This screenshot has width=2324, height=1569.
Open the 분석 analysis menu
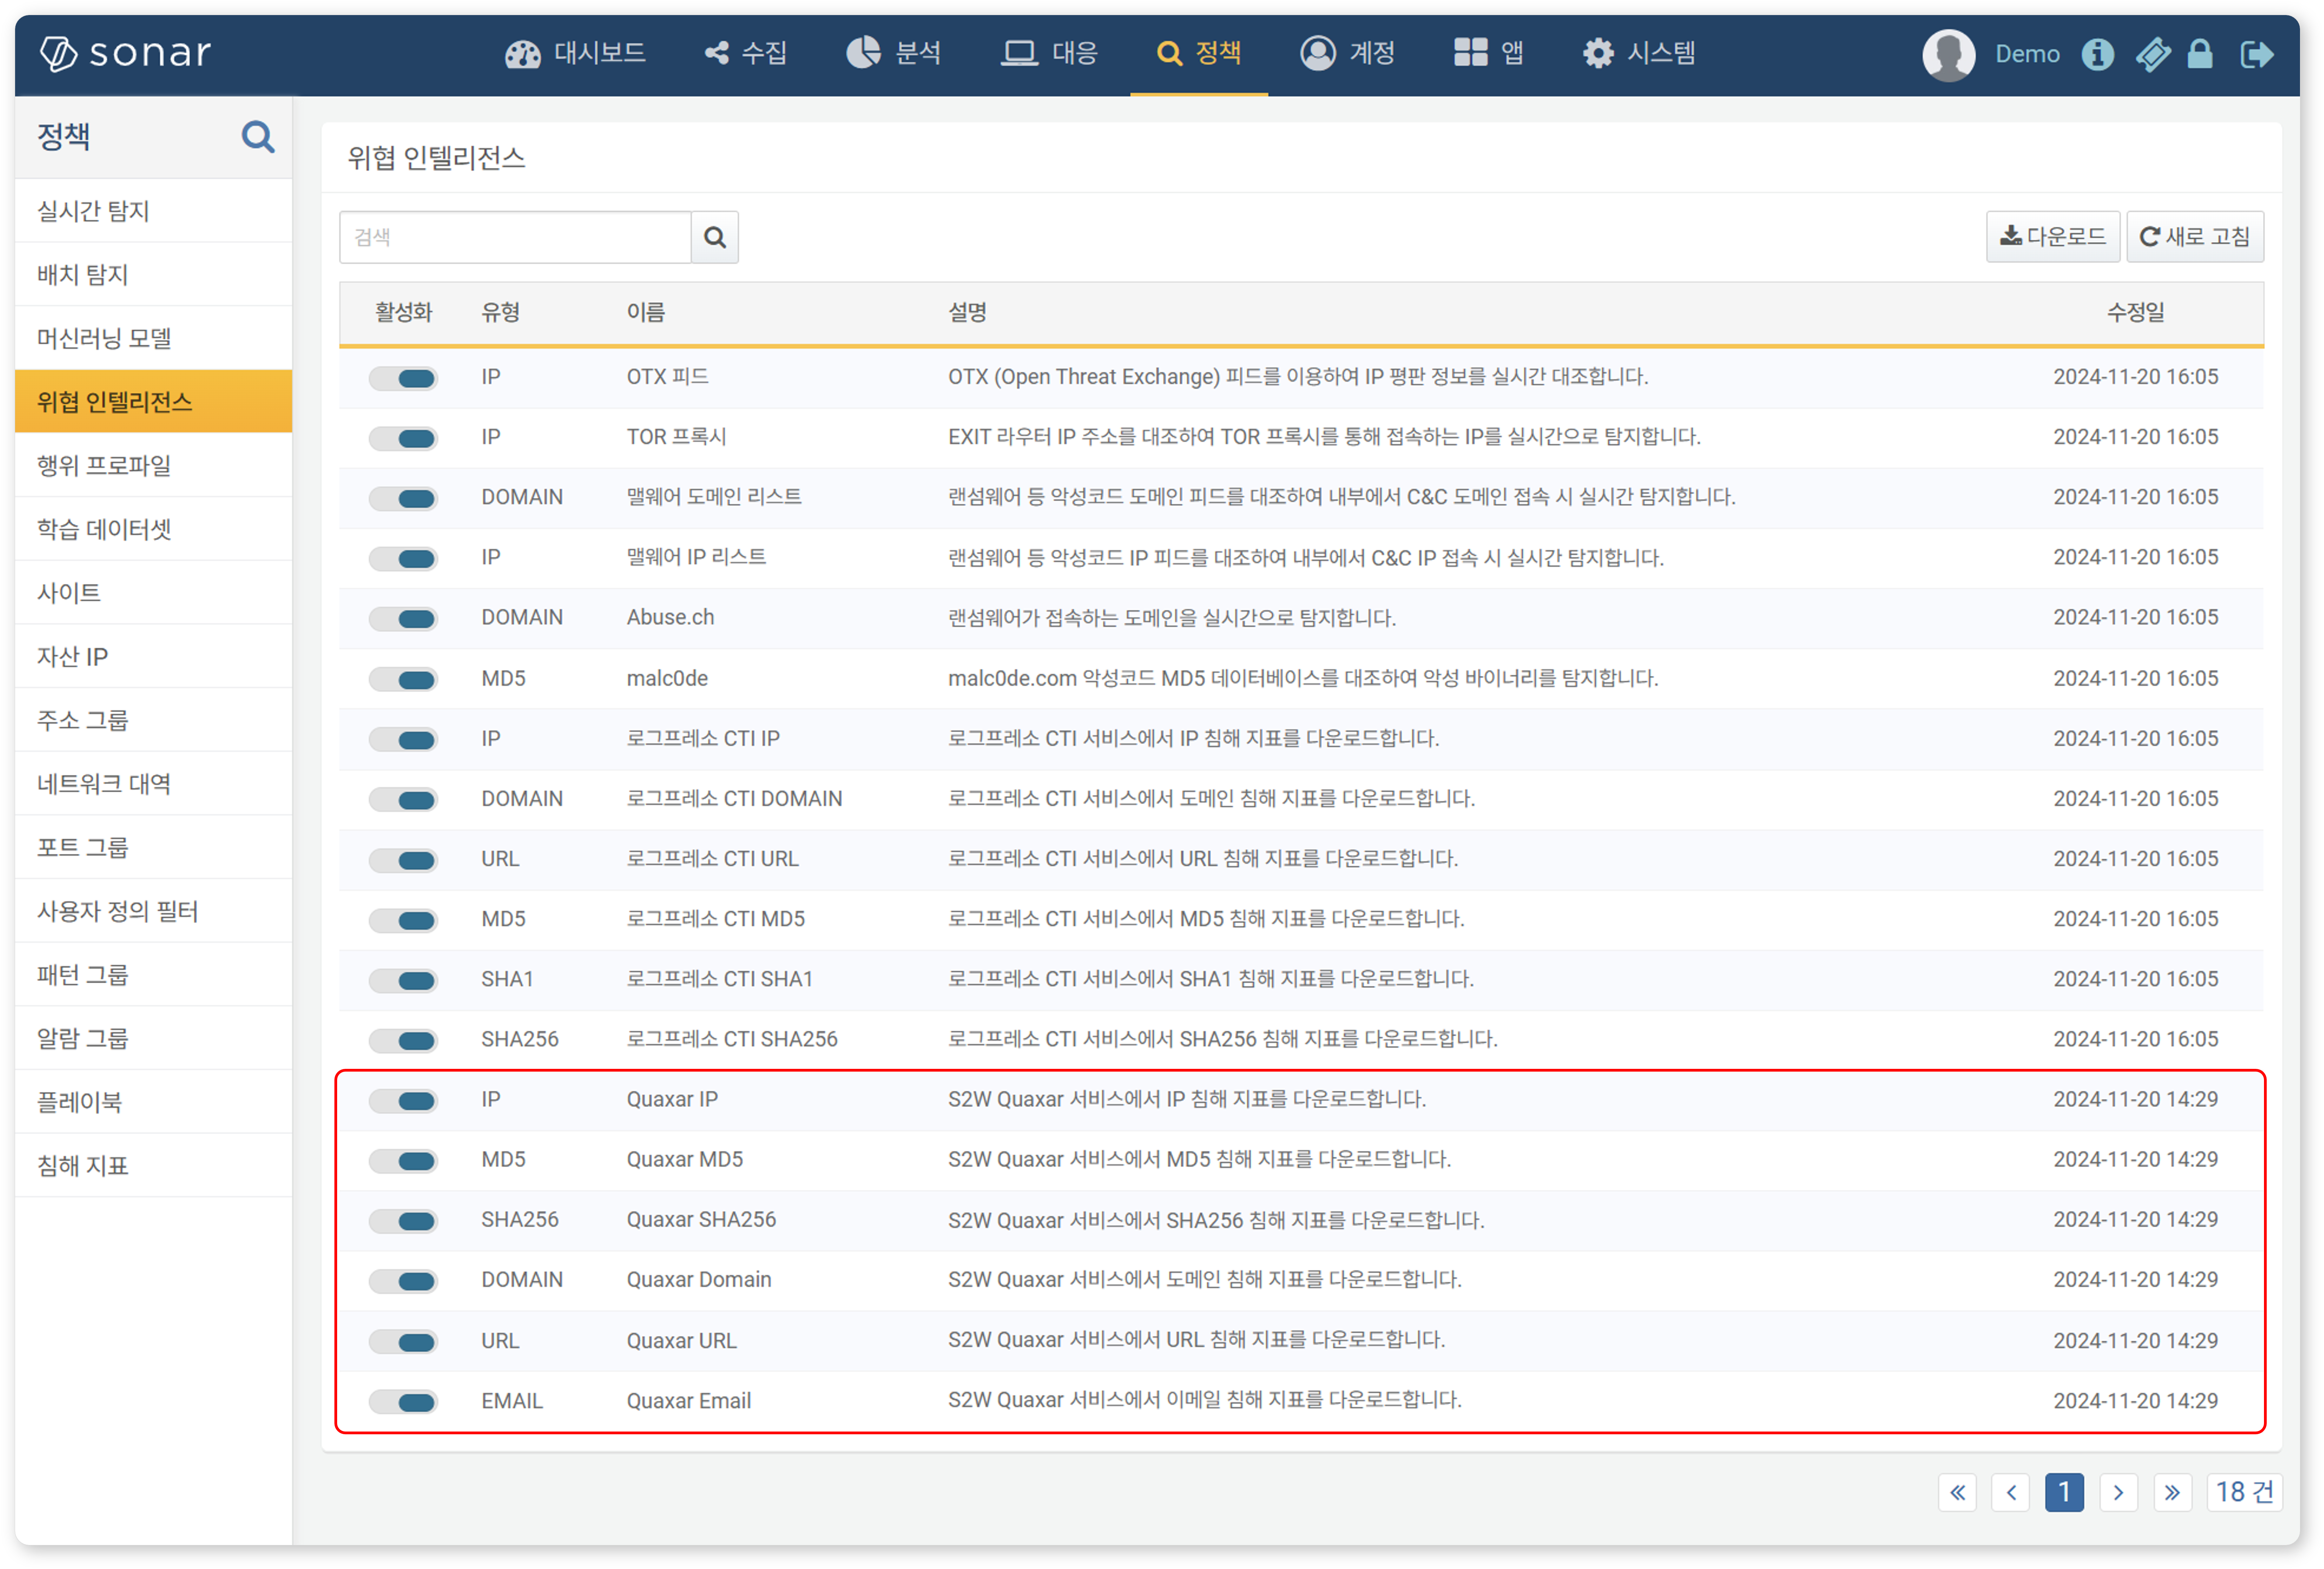894,53
